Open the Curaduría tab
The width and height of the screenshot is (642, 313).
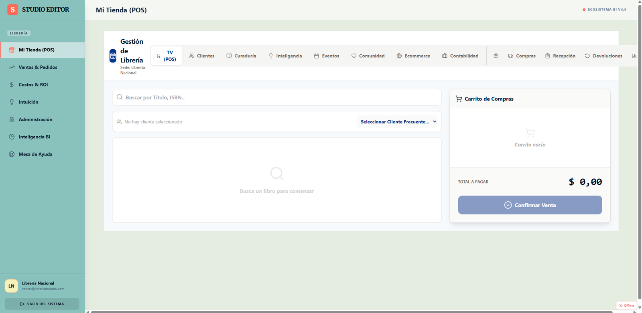pos(241,56)
